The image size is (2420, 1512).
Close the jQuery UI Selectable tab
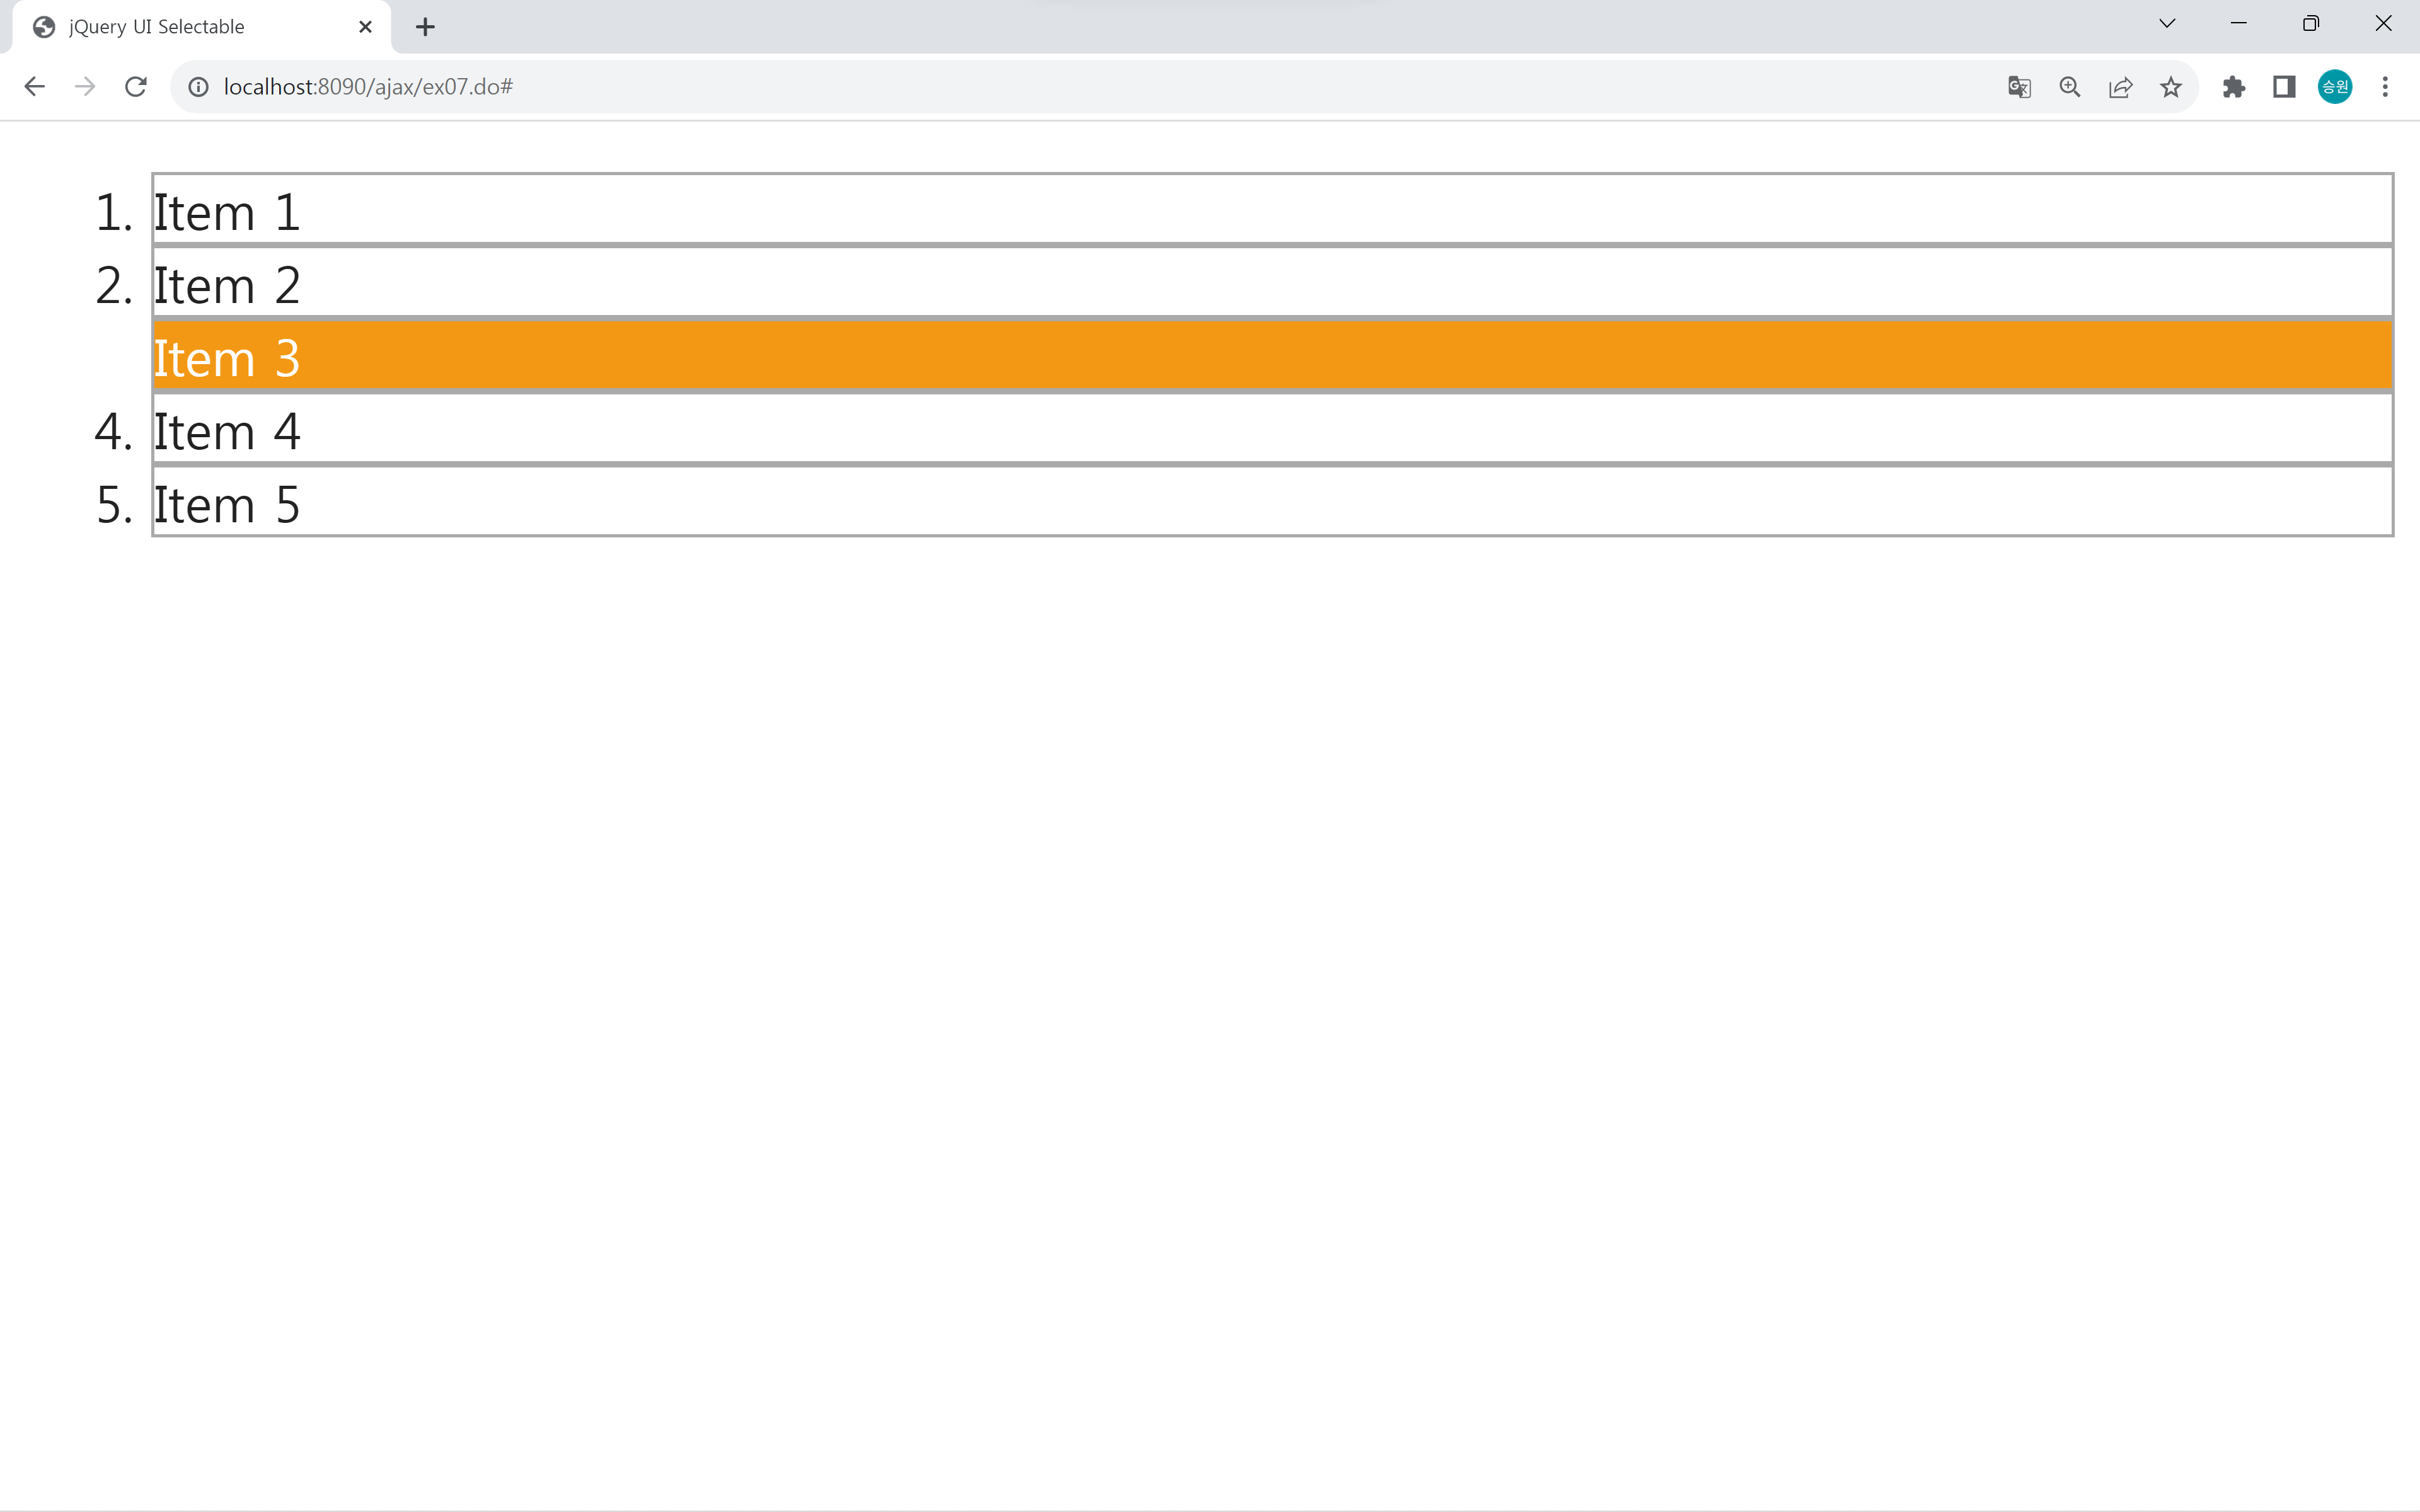click(x=365, y=27)
